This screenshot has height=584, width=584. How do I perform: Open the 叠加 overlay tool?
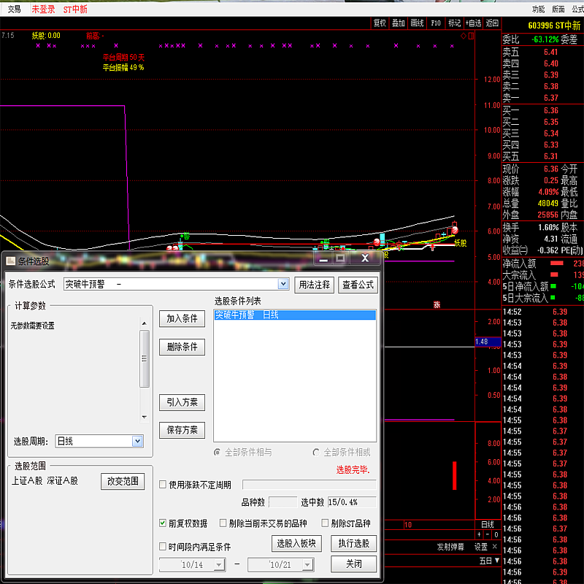click(398, 23)
